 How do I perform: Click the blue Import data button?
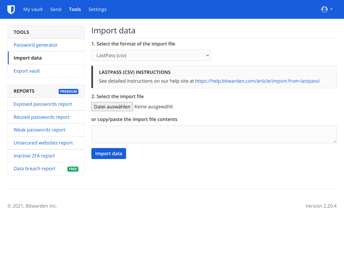[109, 154]
